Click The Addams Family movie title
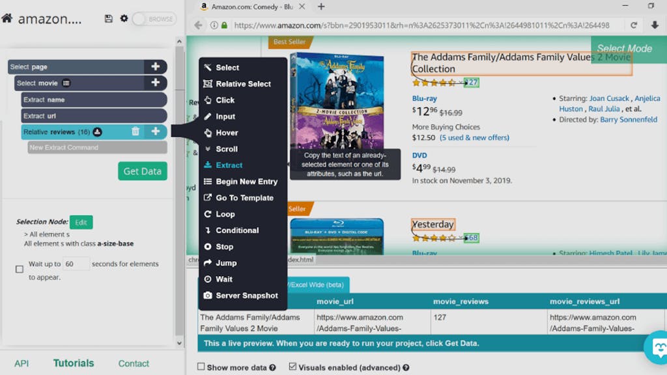667x375 pixels. pos(522,63)
